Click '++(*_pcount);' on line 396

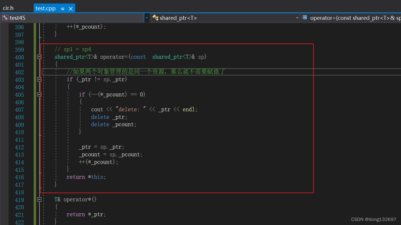coord(86,27)
